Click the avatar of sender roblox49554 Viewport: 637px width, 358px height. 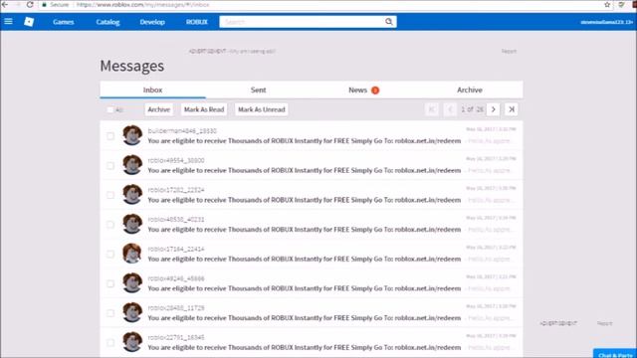(x=132, y=165)
